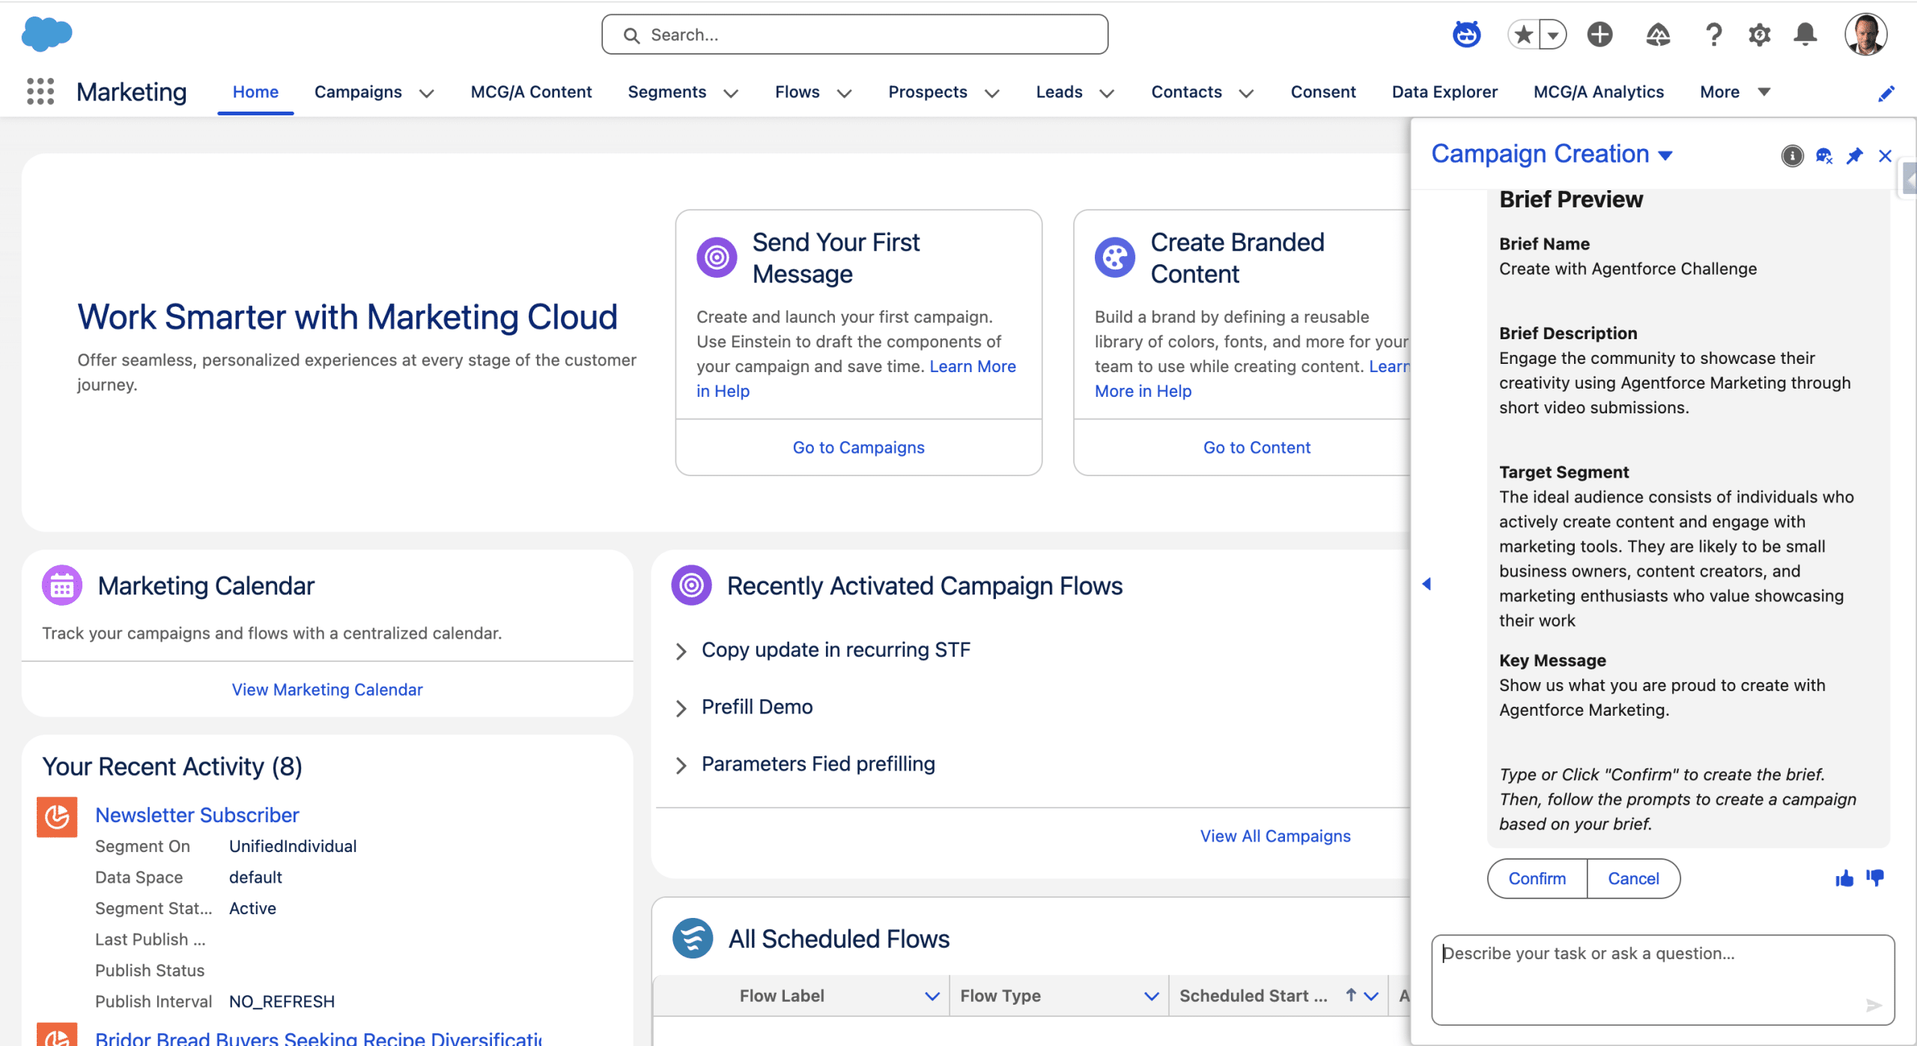Open the Setup gear icon
The width and height of the screenshot is (1917, 1046).
[x=1759, y=34]
